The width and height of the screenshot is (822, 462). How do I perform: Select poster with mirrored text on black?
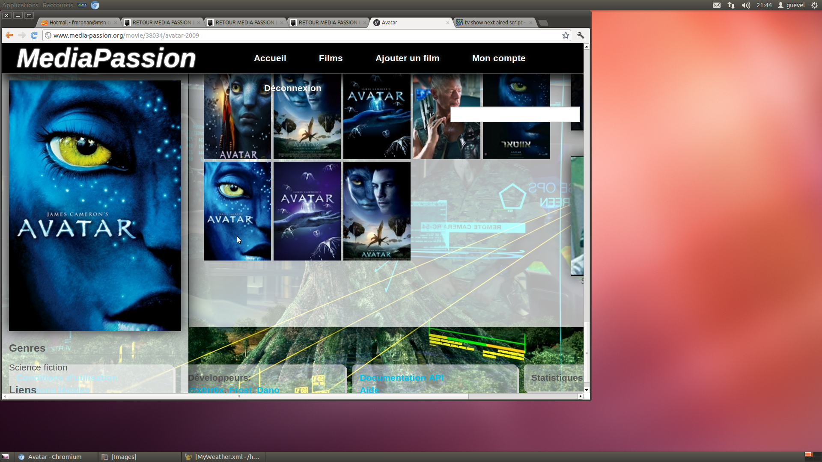516,116
